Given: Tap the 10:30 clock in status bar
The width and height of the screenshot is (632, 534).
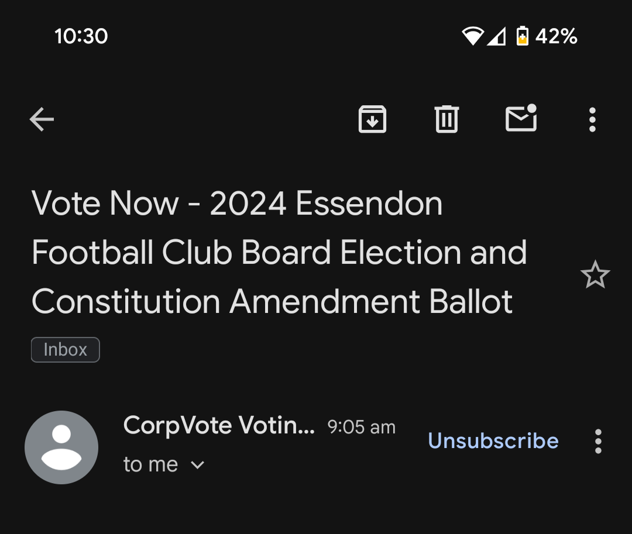Looking at the screenshot, I should pyautogui.click(x=81, y=36).
